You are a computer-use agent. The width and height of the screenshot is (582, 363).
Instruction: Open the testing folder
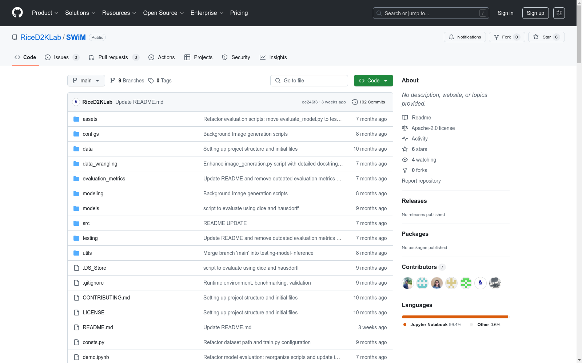click(x=90, y=238)
